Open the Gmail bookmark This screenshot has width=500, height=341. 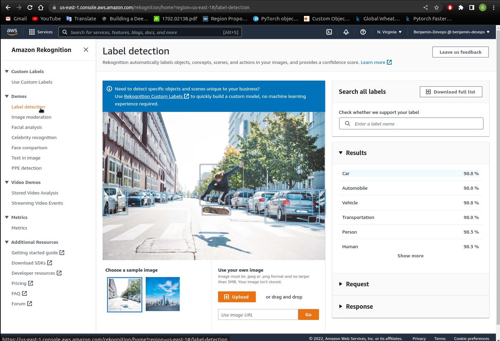pos(16,19)
